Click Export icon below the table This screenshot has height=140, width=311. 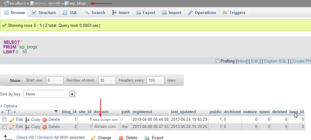(x=147, y=138)
